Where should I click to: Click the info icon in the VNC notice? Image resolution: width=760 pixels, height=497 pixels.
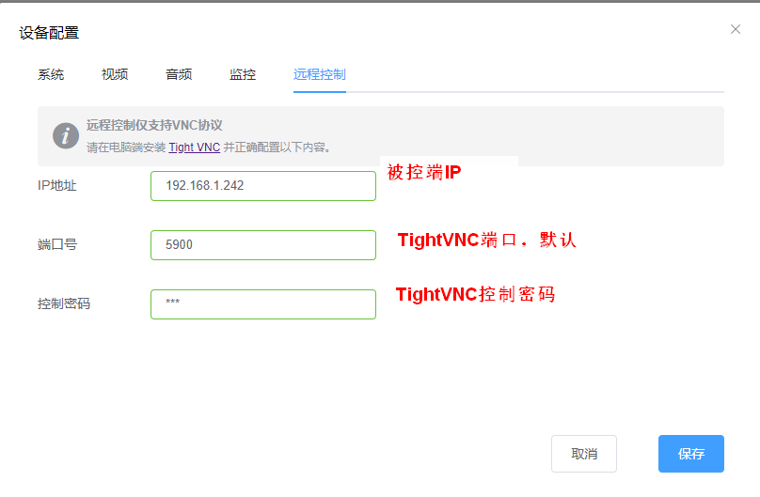(65, 135)
